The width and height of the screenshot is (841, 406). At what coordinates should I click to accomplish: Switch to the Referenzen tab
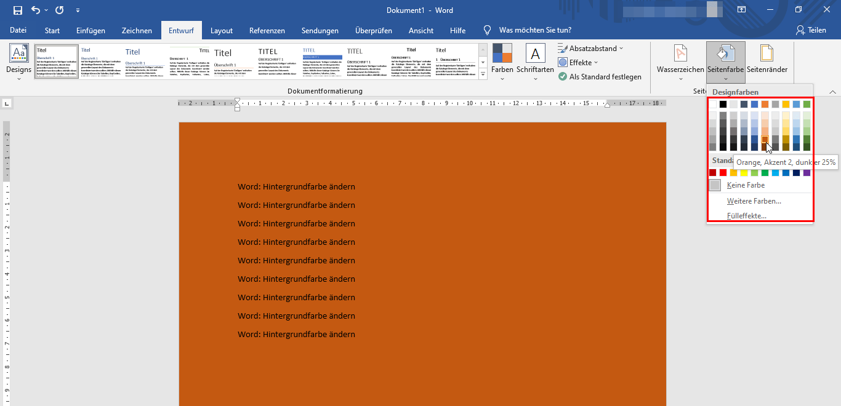point(267,30)
